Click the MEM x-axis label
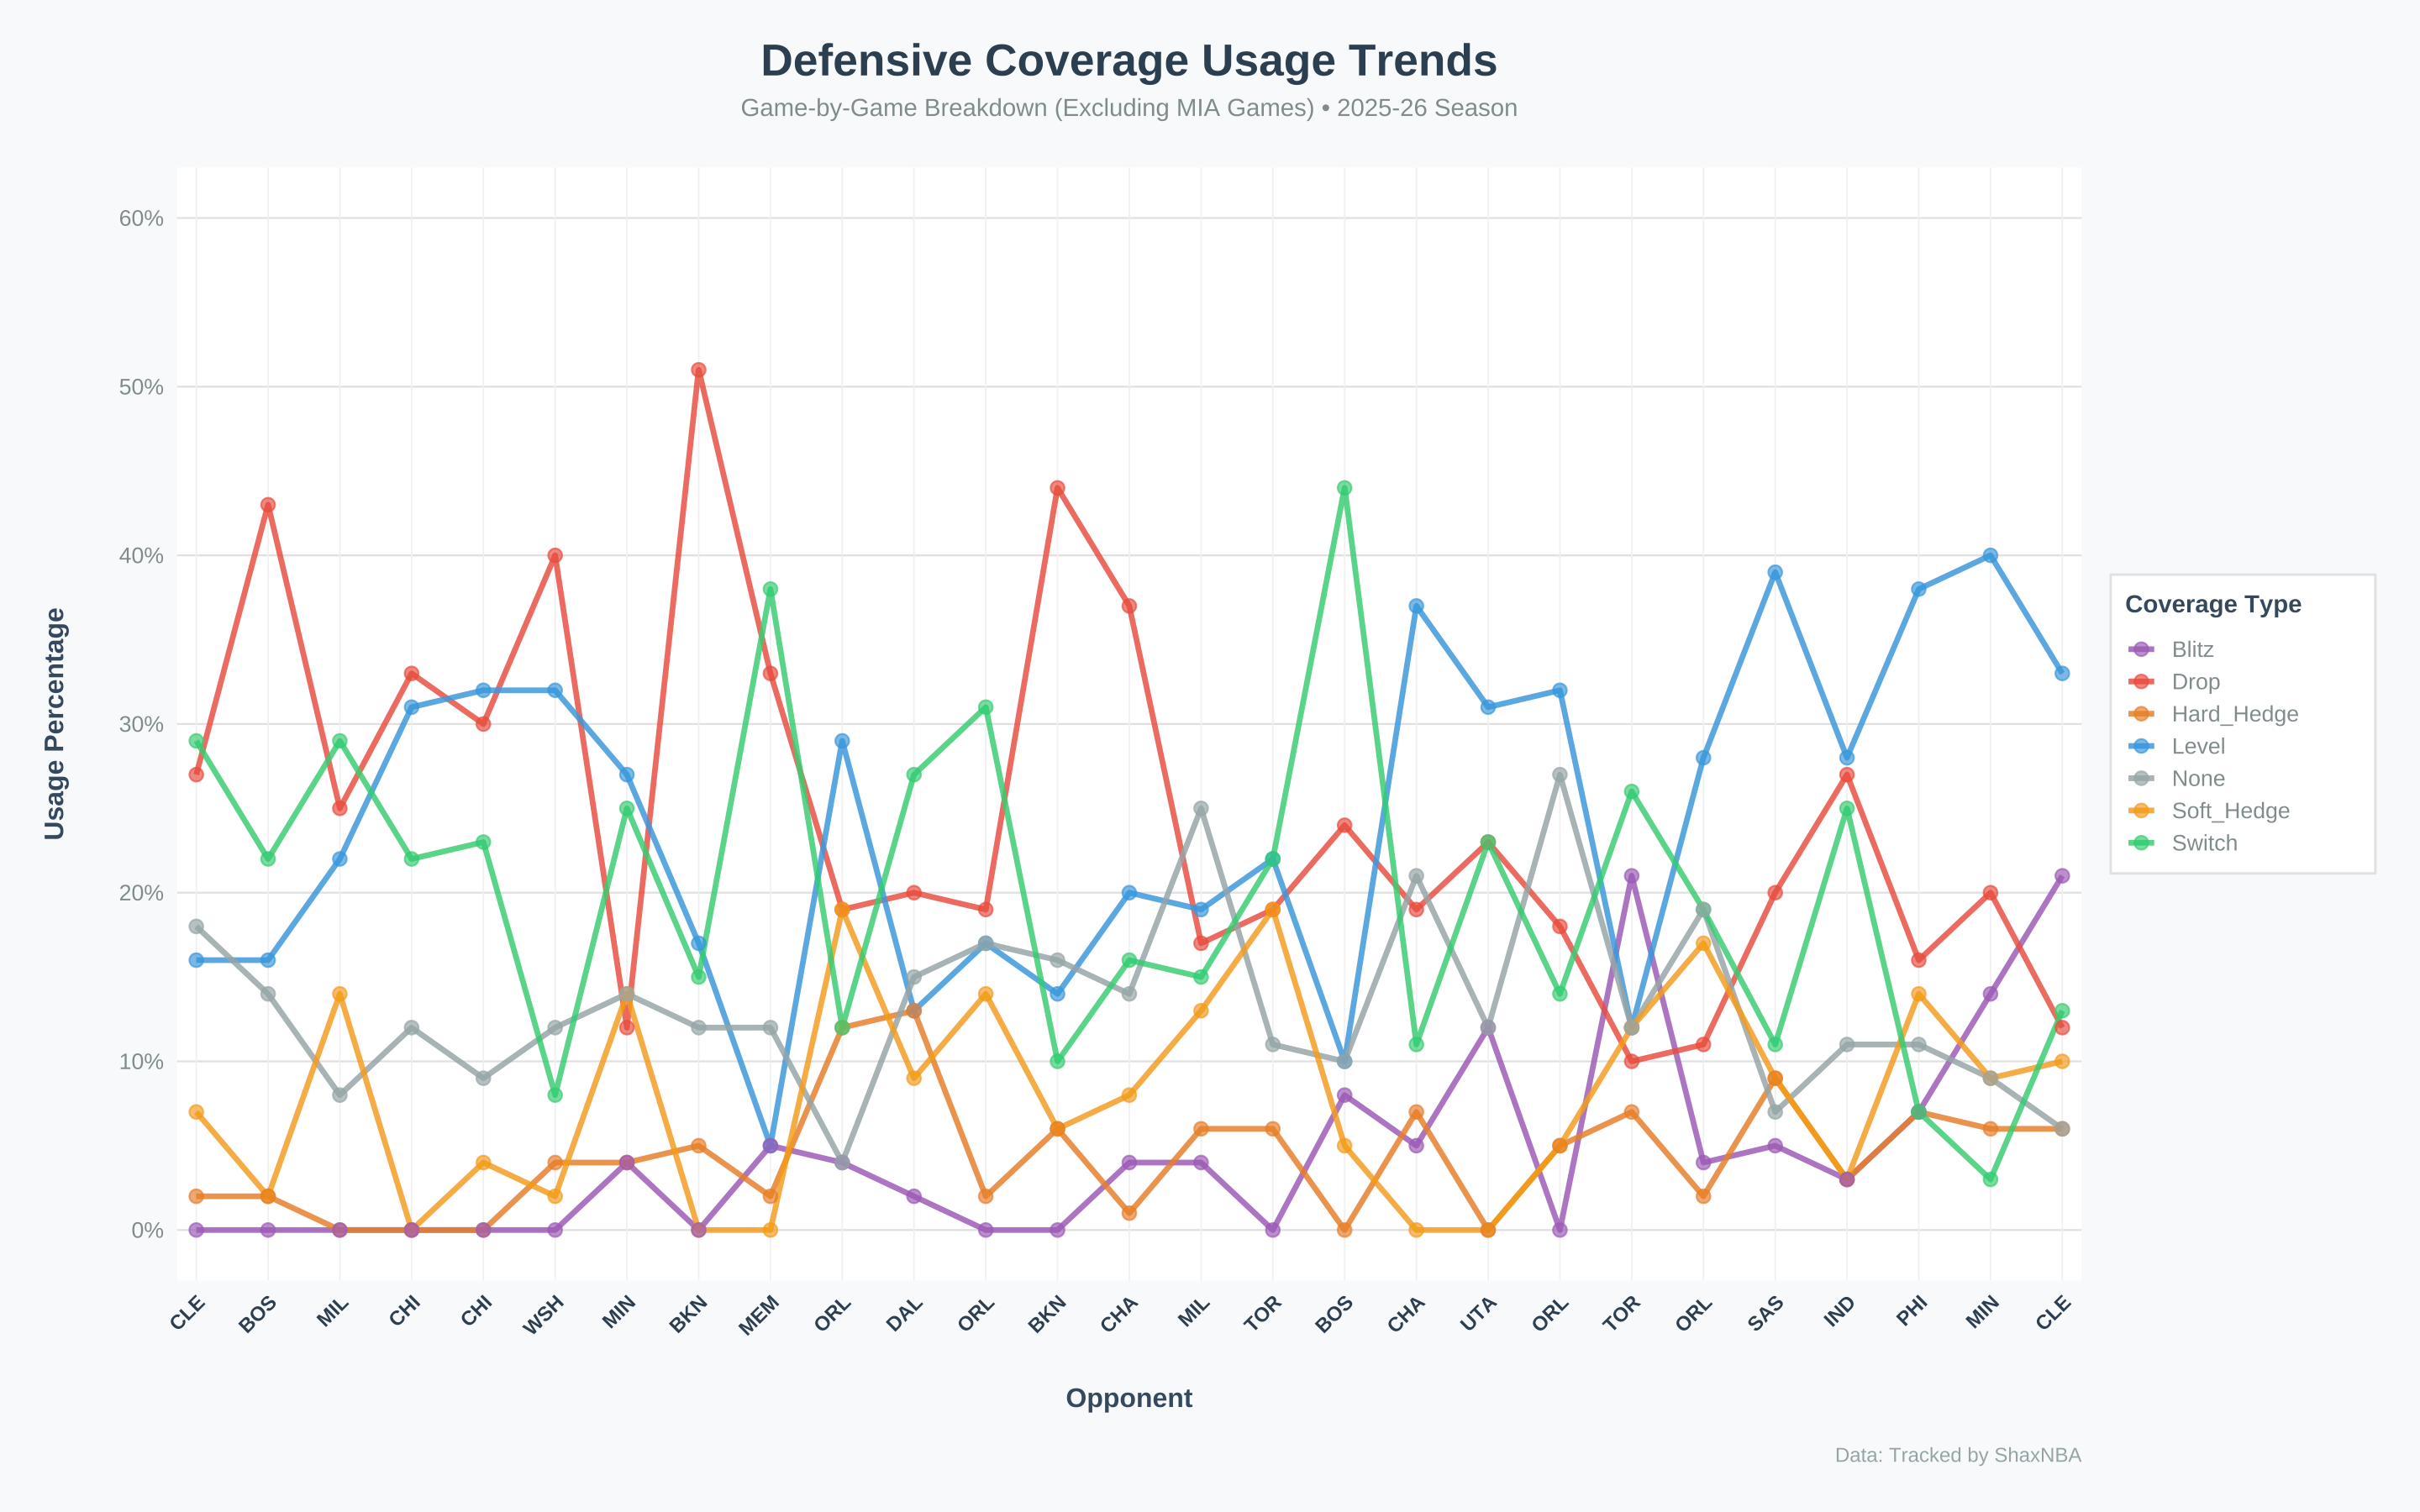This screenshot has width=2420, height=1512. click(x=759, y=1314)
